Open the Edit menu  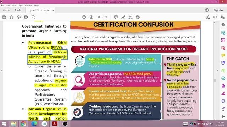pyautogui.click(x=8, y=5)
